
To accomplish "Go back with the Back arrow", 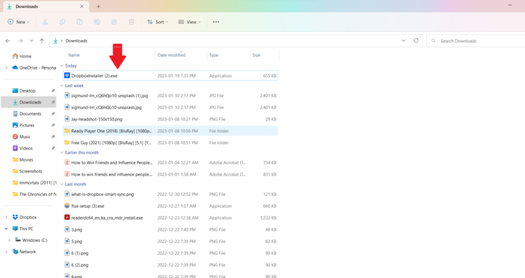I will 8,41.
